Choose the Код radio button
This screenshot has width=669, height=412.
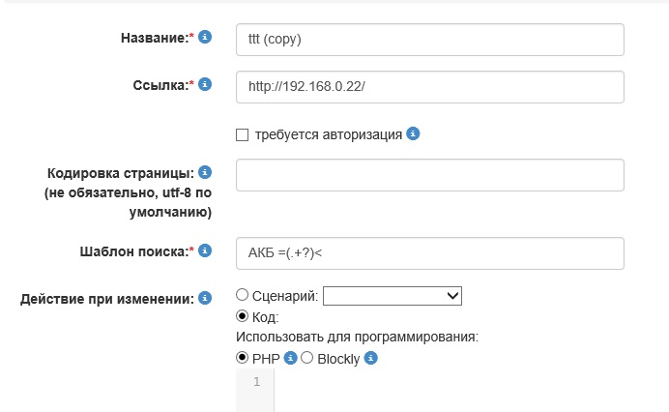(x=243, y=316)
